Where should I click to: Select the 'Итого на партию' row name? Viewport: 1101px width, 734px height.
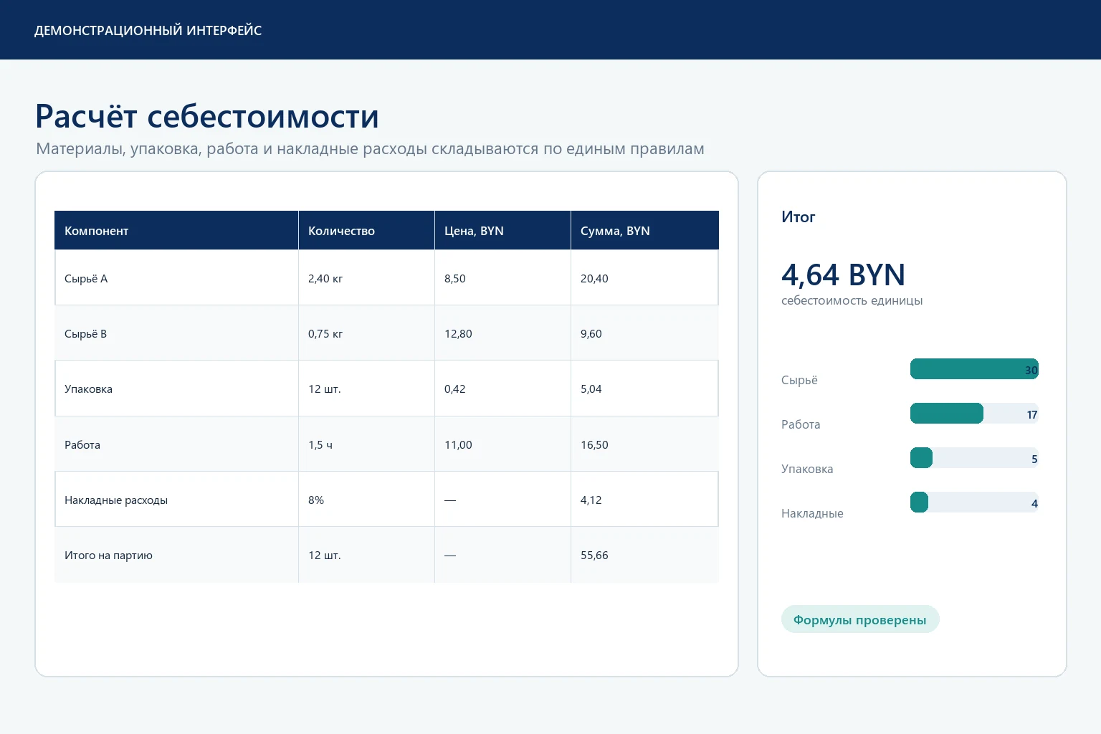coord(108,555)
